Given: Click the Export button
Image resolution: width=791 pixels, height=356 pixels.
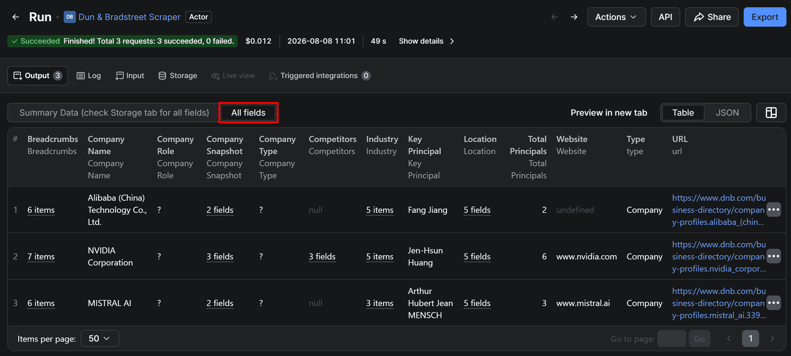Looking at the screenshot, I should [x=765, y=17].
